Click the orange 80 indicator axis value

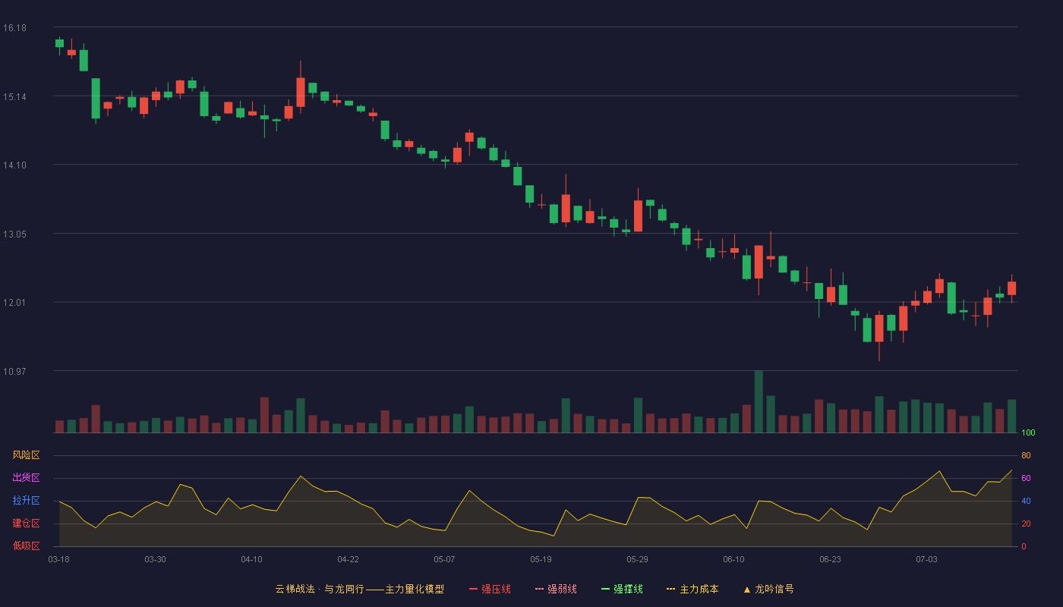pos(1026,455)
